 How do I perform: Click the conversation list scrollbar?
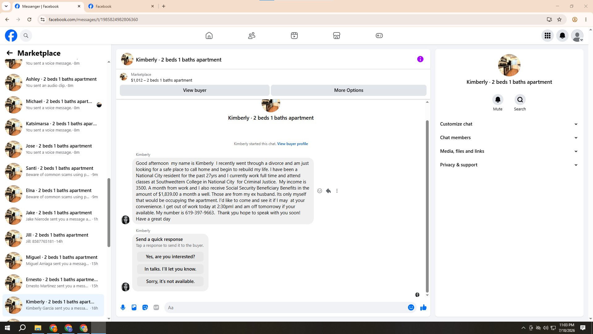tap(109, 213)
